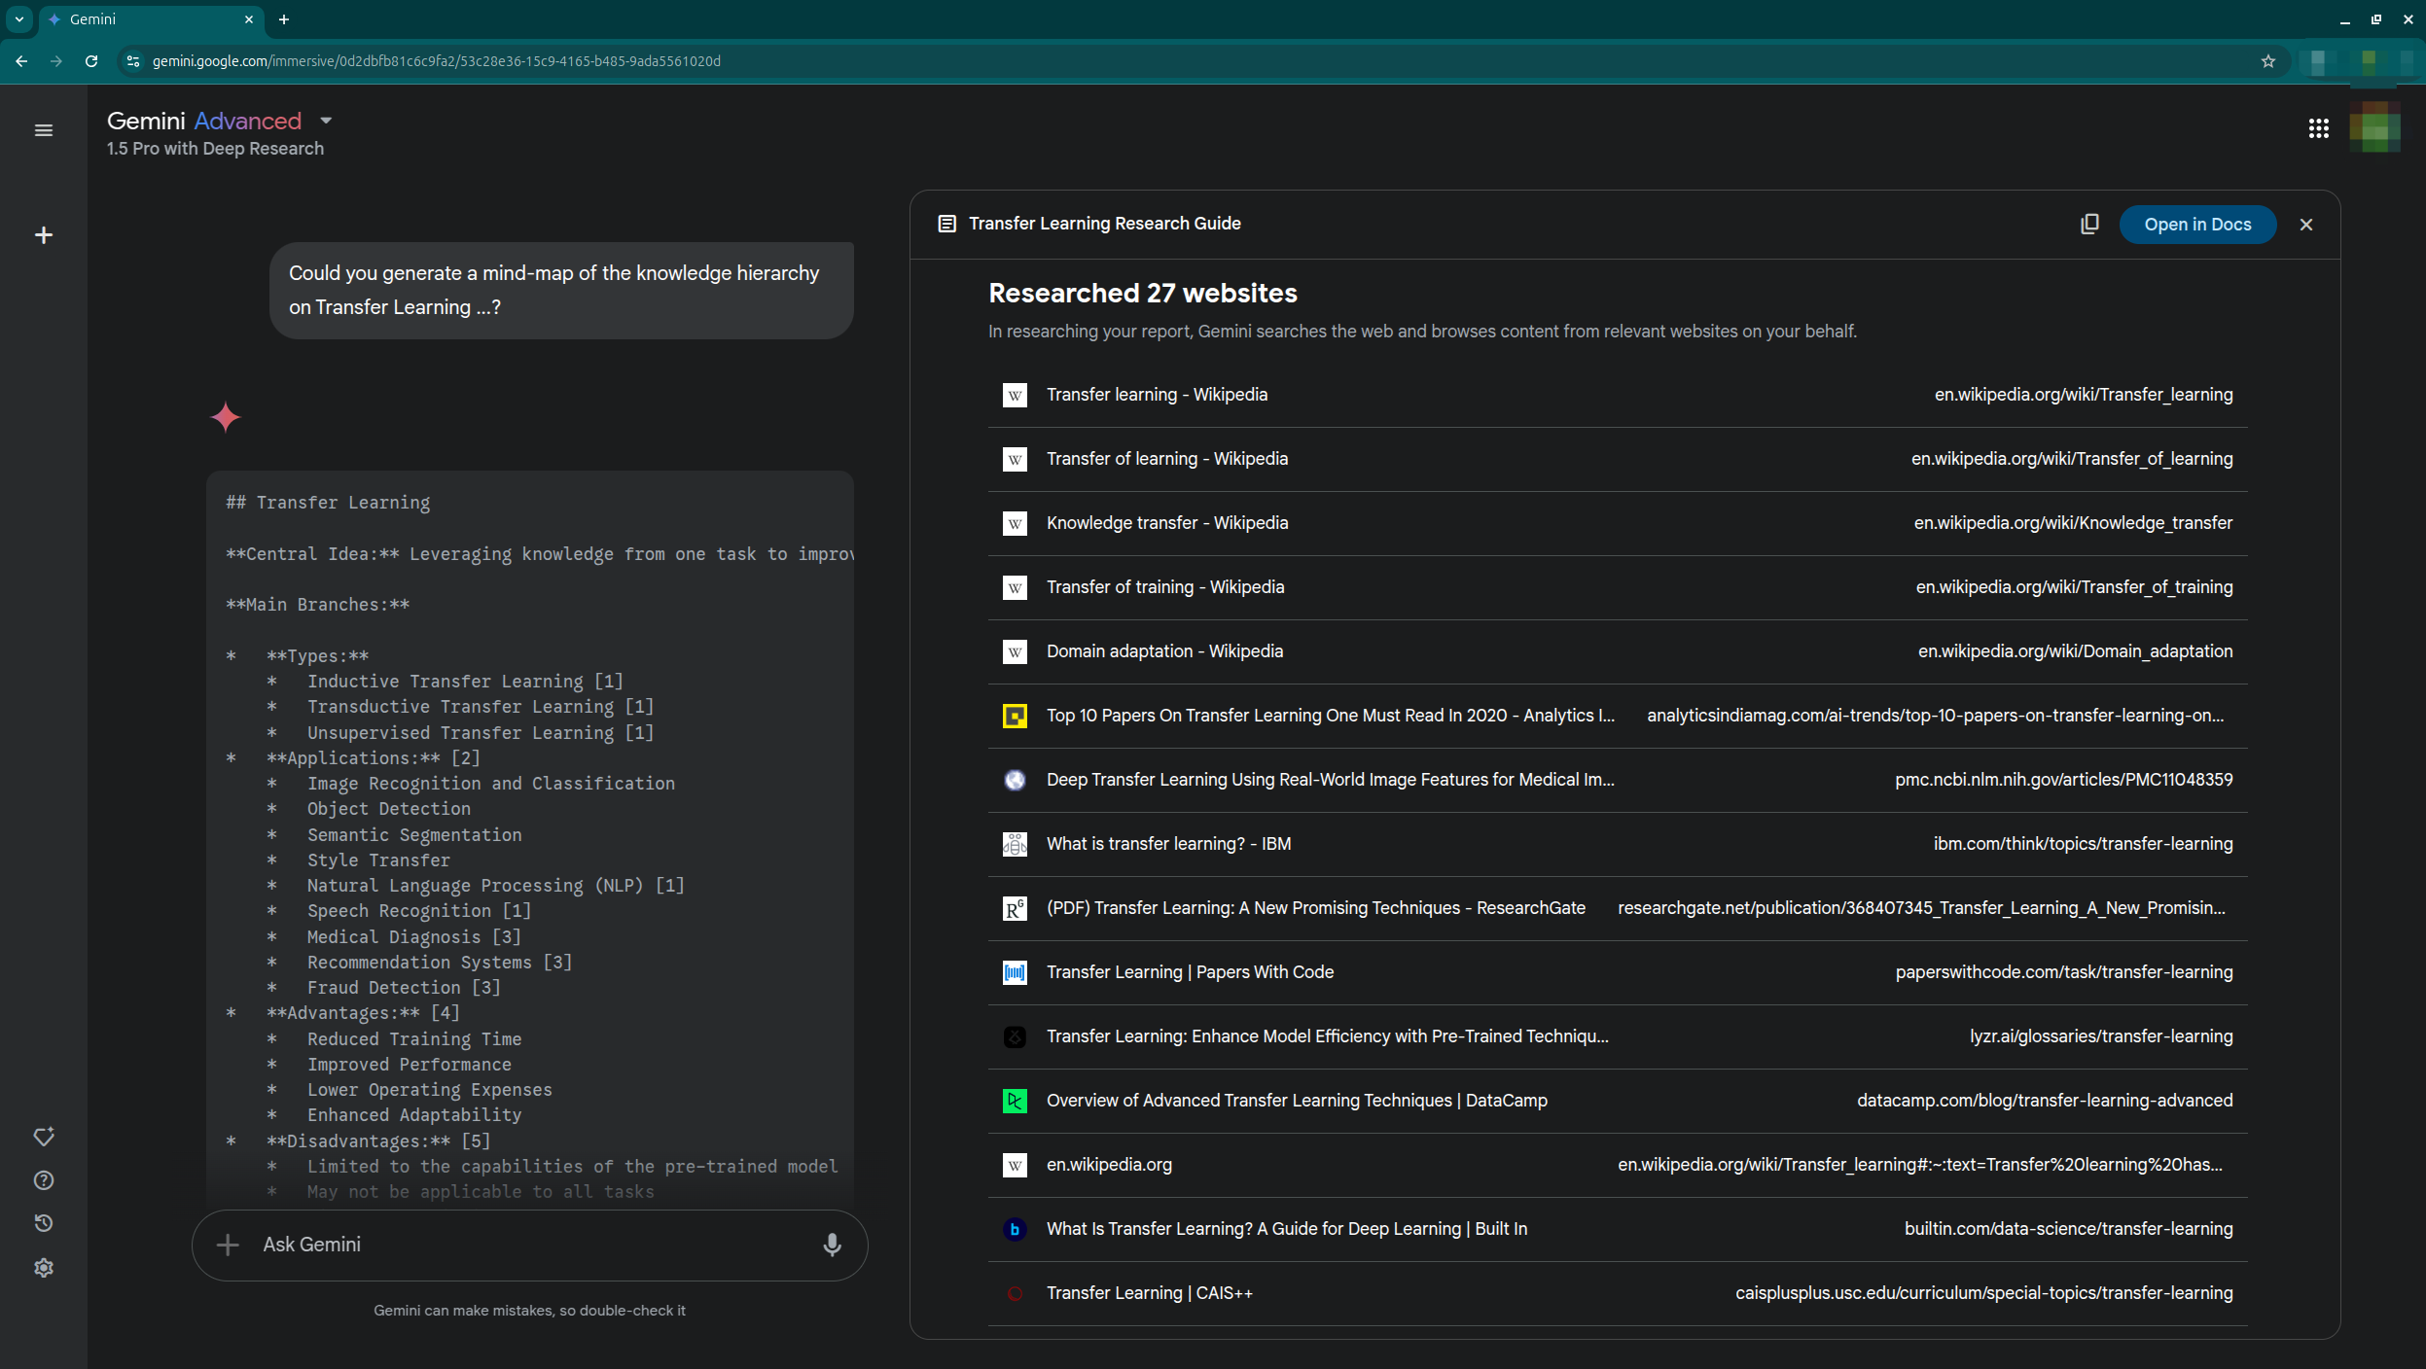Screen dimensions: 2426x1369
Task: Open the Gem manager heart icon
Action: (x=44, y=1137)
